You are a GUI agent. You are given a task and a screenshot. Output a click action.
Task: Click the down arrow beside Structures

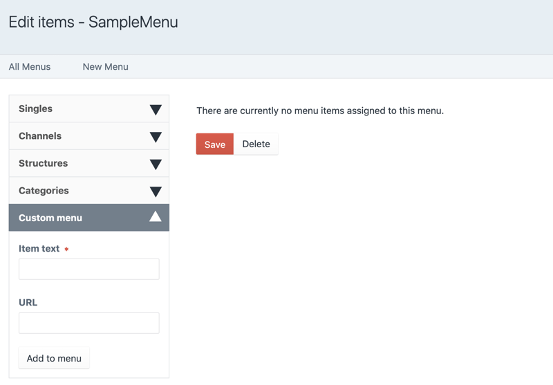pos(156,165)
